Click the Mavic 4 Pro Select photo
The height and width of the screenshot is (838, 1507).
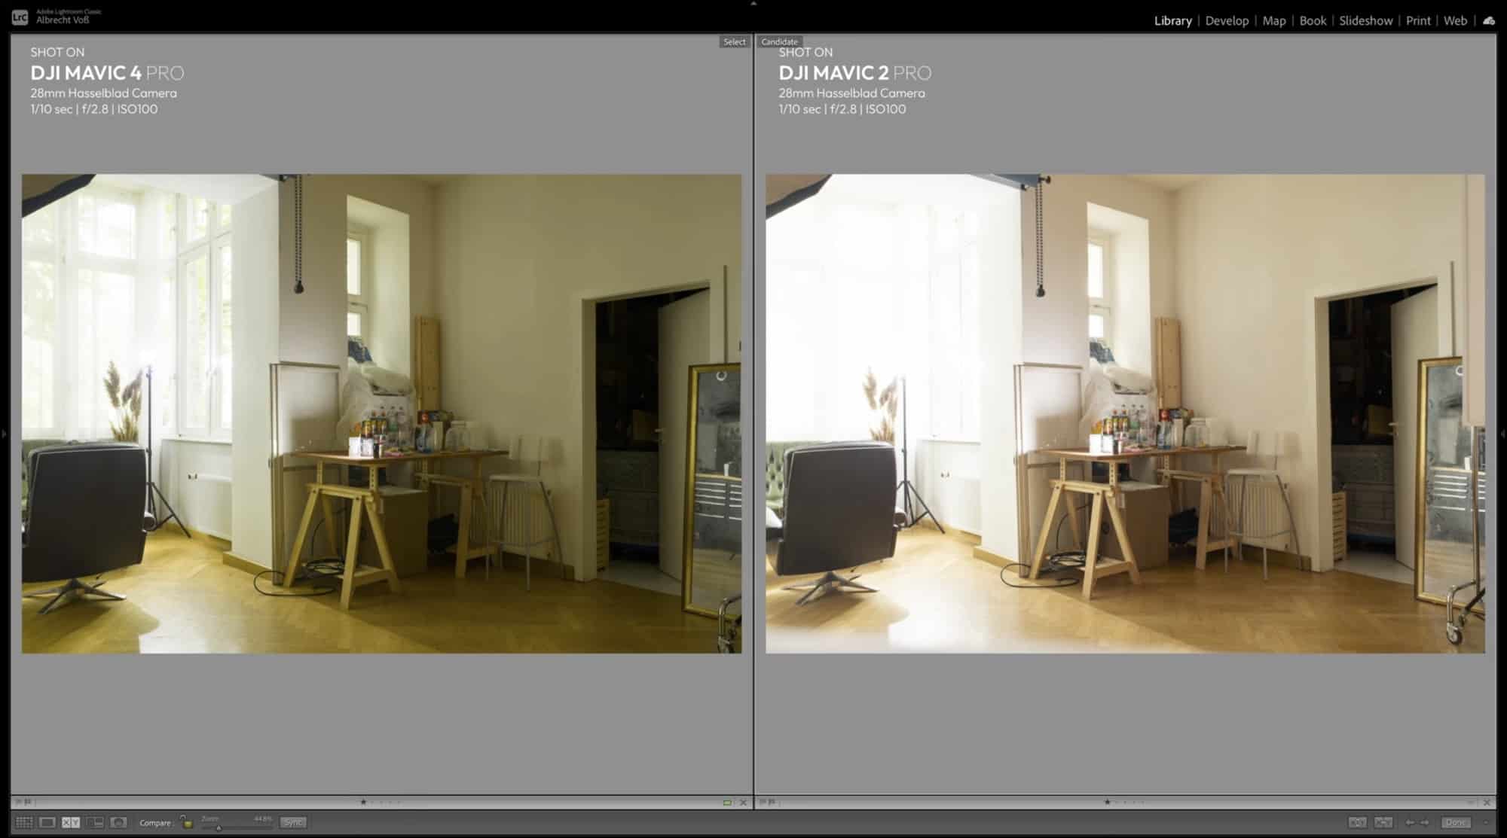pos(381,413)
